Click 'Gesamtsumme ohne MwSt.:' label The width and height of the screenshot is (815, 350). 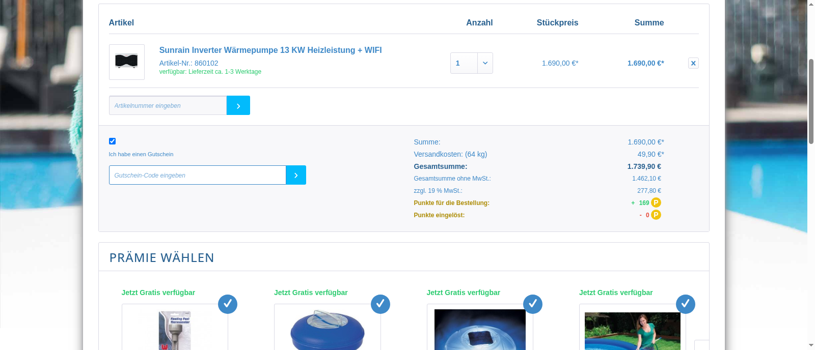tap(452, 179)
